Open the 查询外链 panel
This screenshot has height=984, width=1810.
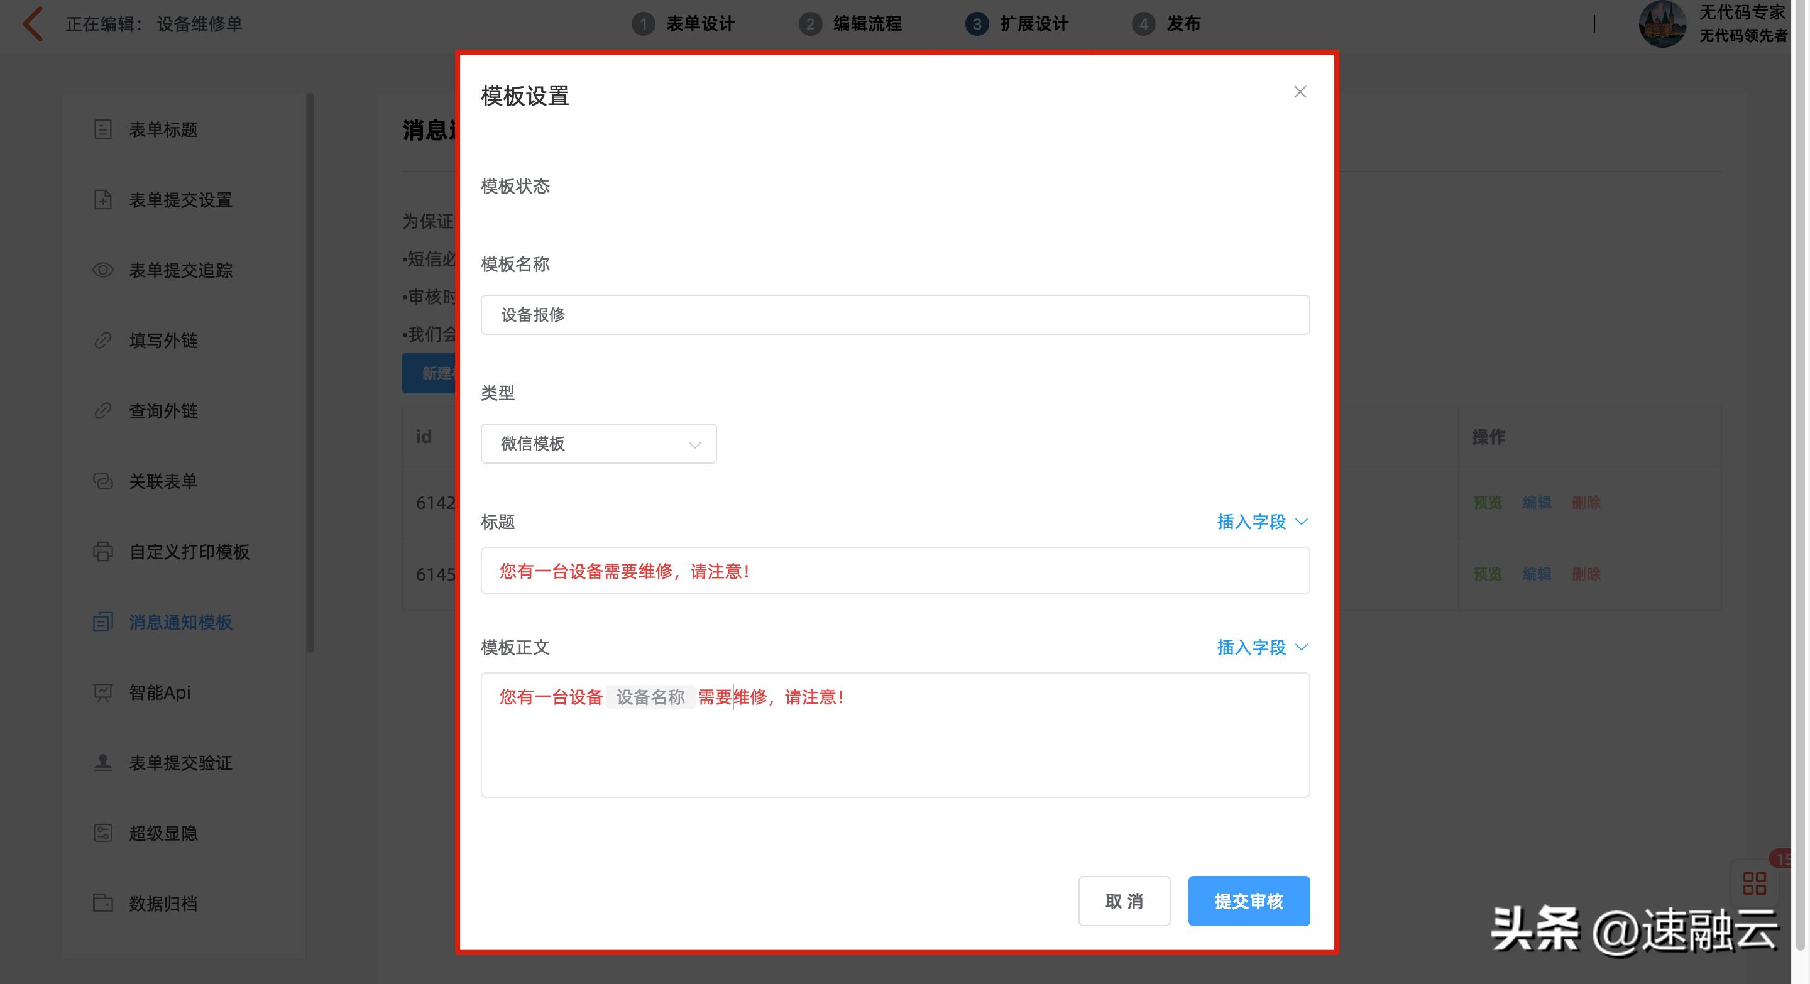click(x=163, y=411)
